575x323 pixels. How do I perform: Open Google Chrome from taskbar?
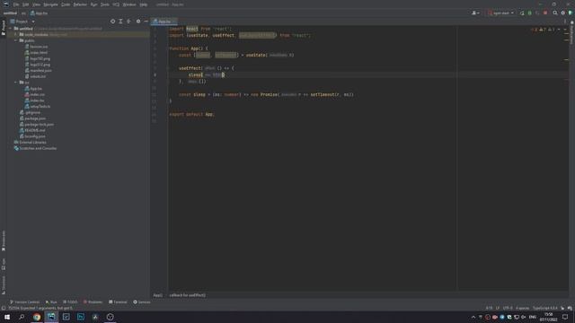pyautogui.click(x=37, y=317)
